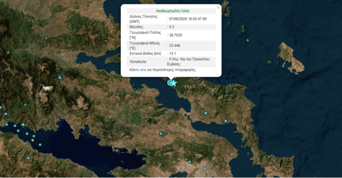This screenshot has height=178, width=342.
Task: Select the green marker in the Aegean Sea
Action: tap(247, 40)
